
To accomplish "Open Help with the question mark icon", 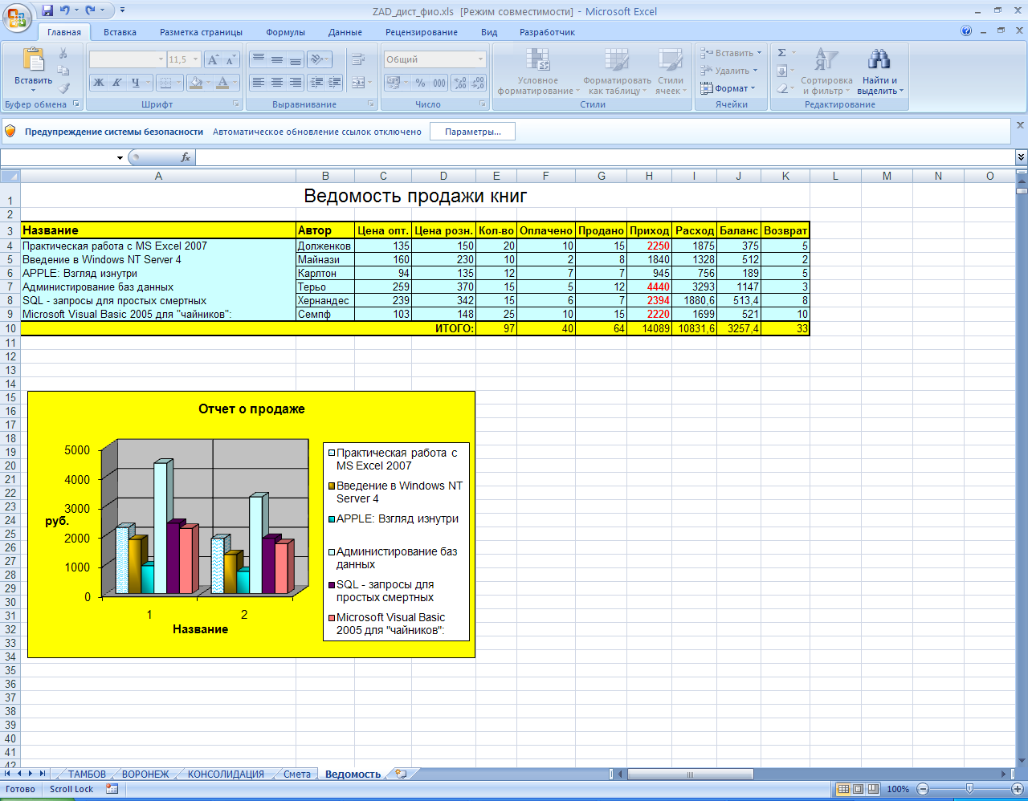I will click(x=966, y=31).
